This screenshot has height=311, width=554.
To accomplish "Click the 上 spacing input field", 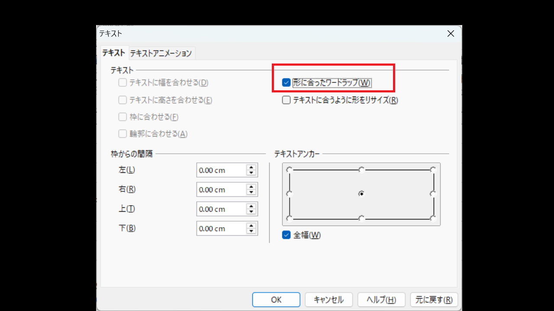I will tap(221, 209).
